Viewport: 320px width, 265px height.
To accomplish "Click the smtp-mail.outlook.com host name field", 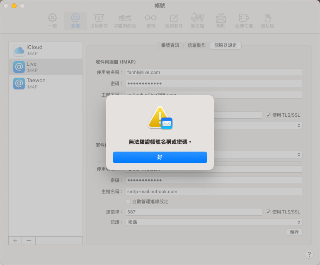I will point(213,191).
